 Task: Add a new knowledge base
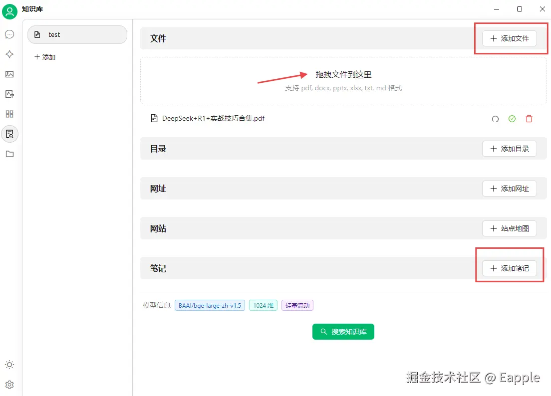pyautogui.click(x=45, y=57)
